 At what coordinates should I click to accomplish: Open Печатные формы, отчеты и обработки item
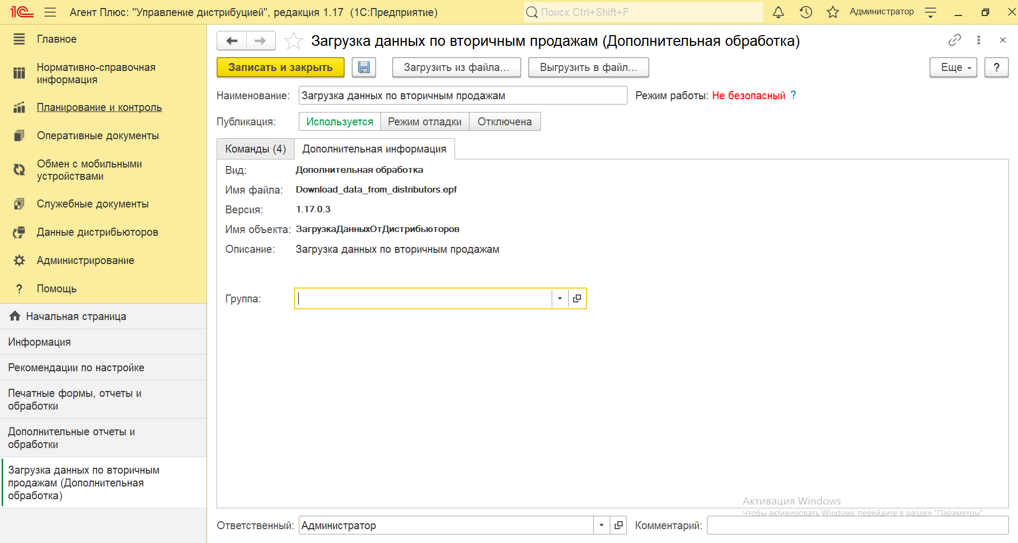pyautogui.click(x=104, y=400)
